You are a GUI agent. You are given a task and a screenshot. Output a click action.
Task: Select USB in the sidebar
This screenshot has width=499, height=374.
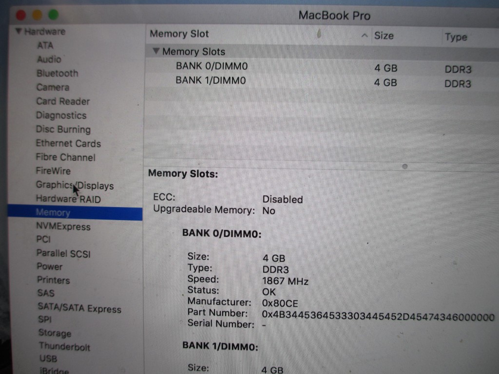[48, 358]
